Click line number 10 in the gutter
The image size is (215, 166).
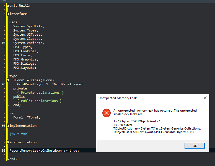(3, 43)
